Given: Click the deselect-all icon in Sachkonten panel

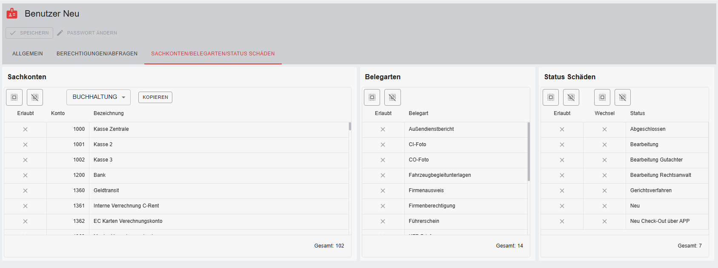Looking at the screenshot, I should click(35, 97).
